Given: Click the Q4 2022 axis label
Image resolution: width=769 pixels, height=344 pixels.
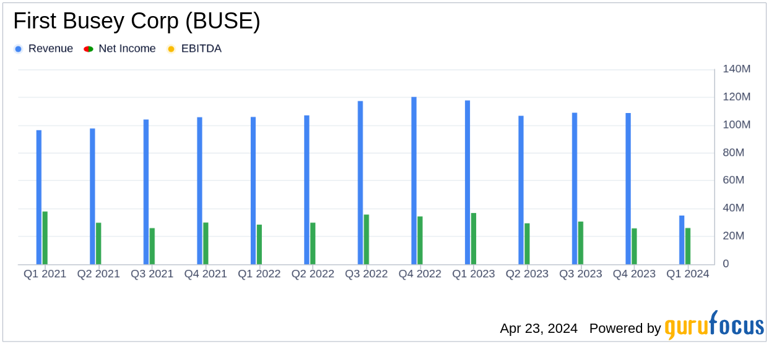Looking at the screenshot, I should click(420, 274).
